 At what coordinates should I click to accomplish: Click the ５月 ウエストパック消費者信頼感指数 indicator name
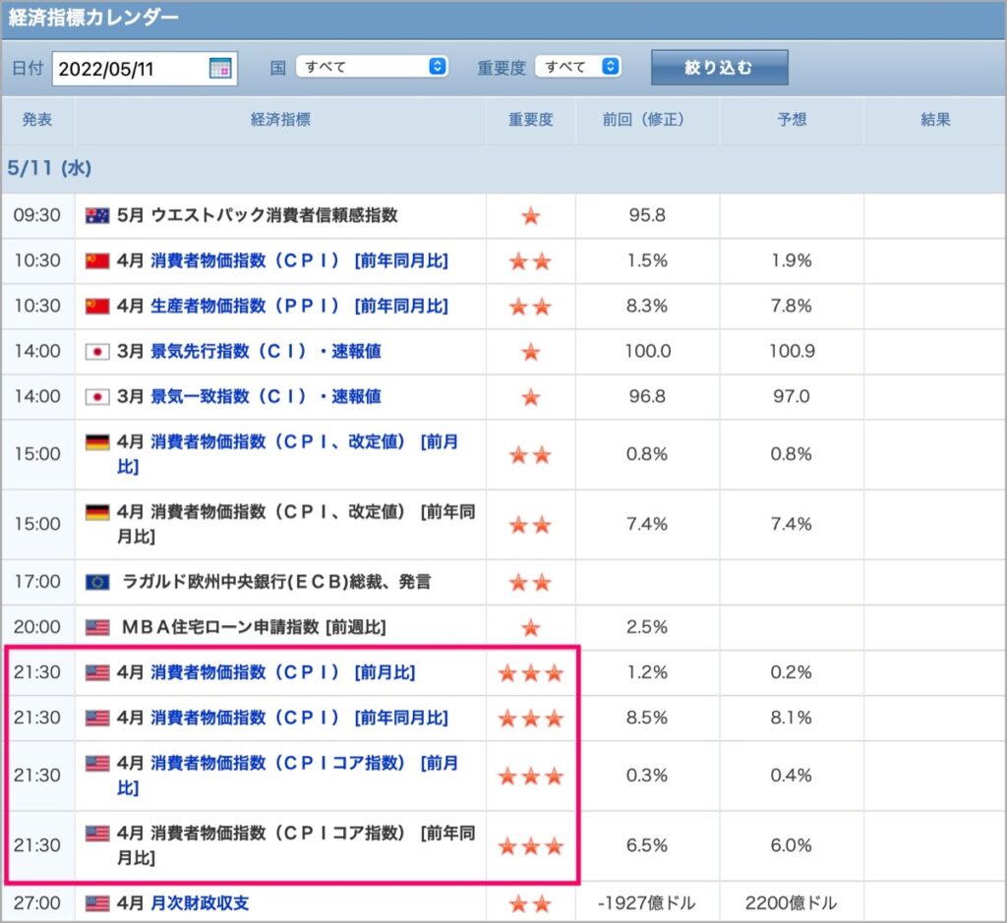point(258,215)
